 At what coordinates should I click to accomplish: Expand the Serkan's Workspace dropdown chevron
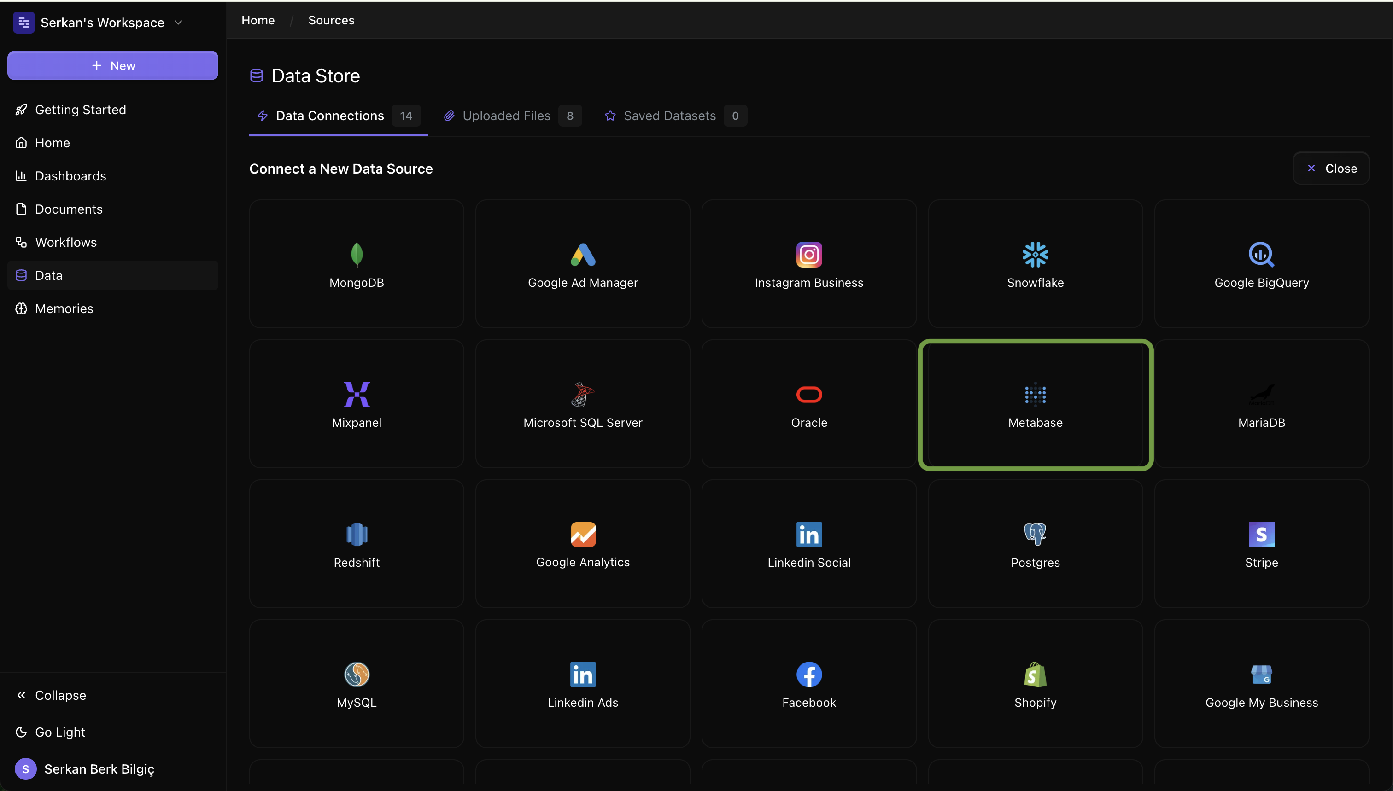click(178, 22)
